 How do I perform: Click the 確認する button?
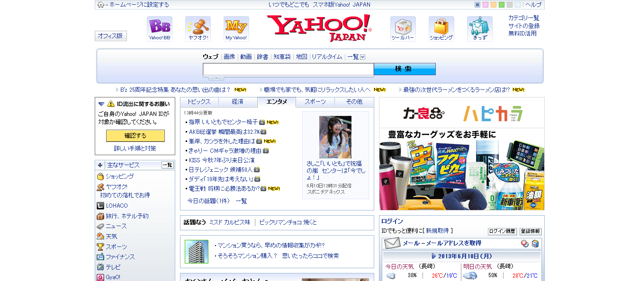[135, 136]
